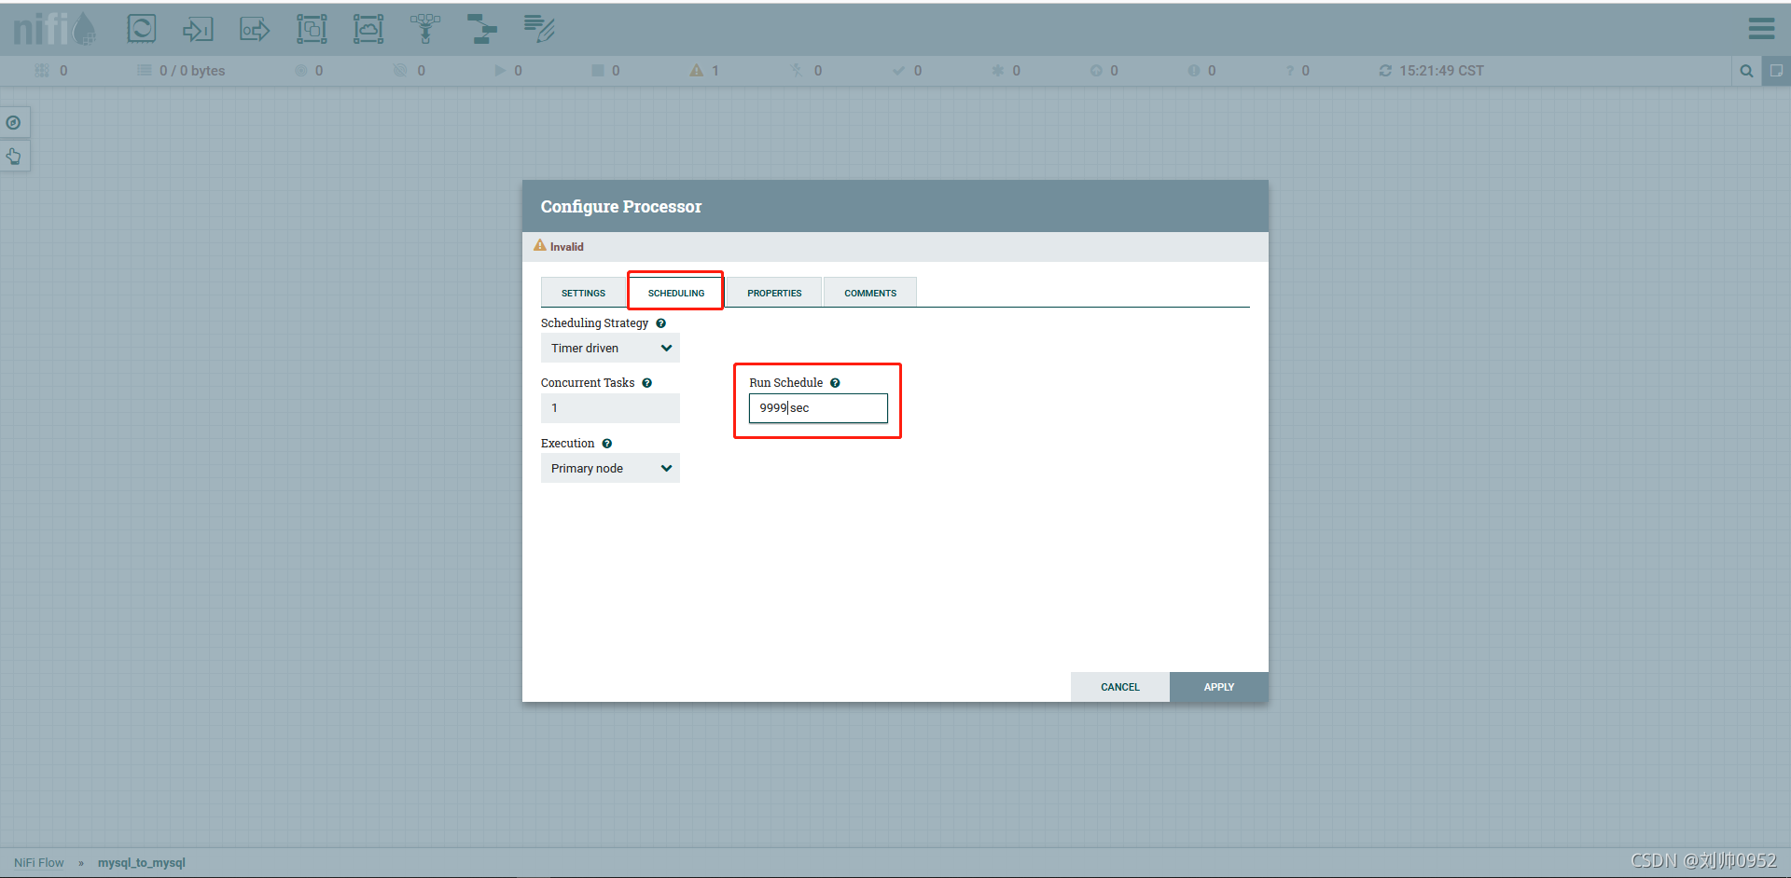Select the Output Port toolbar icon
Viewport: 1791px width, 878px height.
point(255,30)
